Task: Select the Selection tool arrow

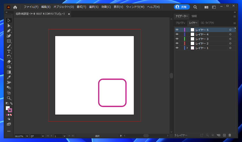Action: [9, 20]
